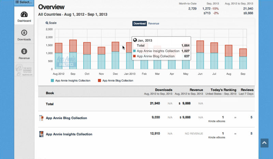Open the Dashboard gauge icon
This screenshot has width=273, height=159.
tap(24, 14)
